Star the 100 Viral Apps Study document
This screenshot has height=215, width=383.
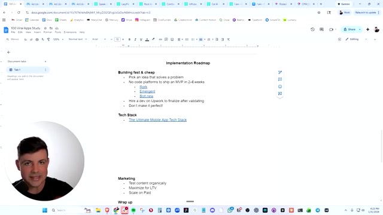(x=45, y=28)
